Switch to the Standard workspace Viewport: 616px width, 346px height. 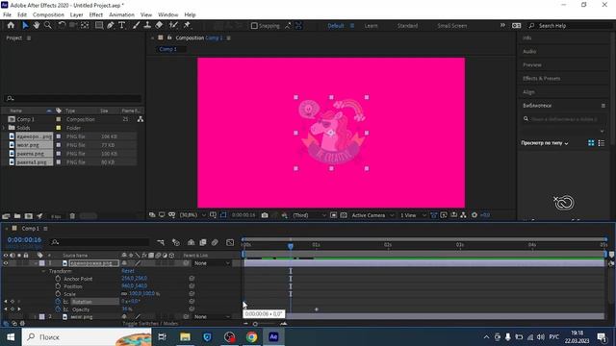pyautogui.click(x=407, y=26)
